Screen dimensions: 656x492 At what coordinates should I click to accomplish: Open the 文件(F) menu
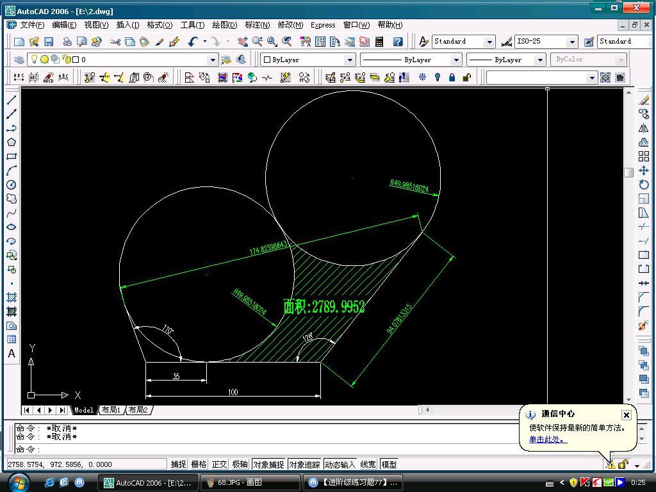32,25
